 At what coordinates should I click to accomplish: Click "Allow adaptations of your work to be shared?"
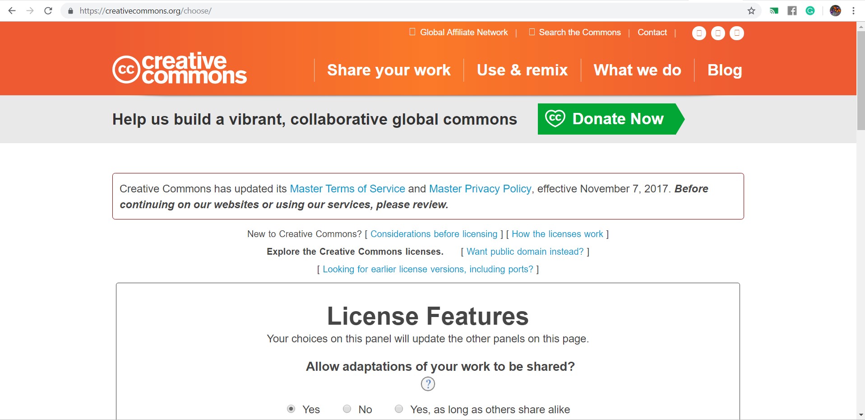pyautogui.click(x=440, y=366)
